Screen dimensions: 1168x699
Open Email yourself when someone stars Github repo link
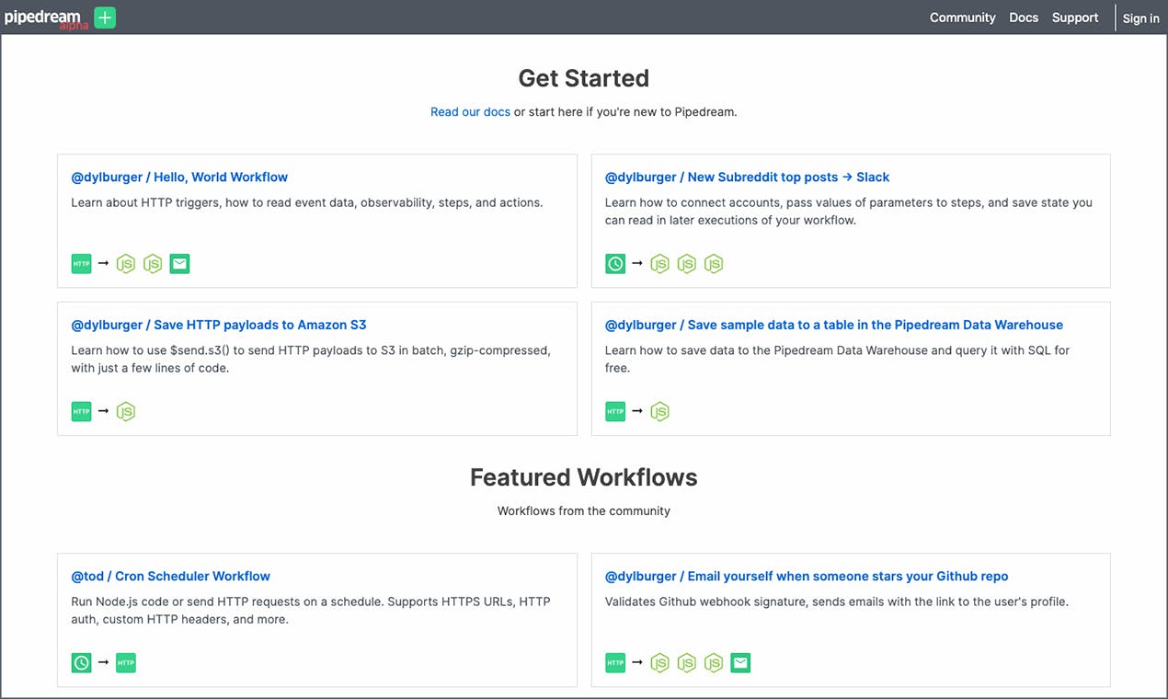pyautogui.click(x=807, y=576)
